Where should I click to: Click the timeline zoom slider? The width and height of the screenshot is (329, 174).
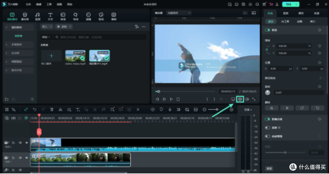(x=213, y=110)
